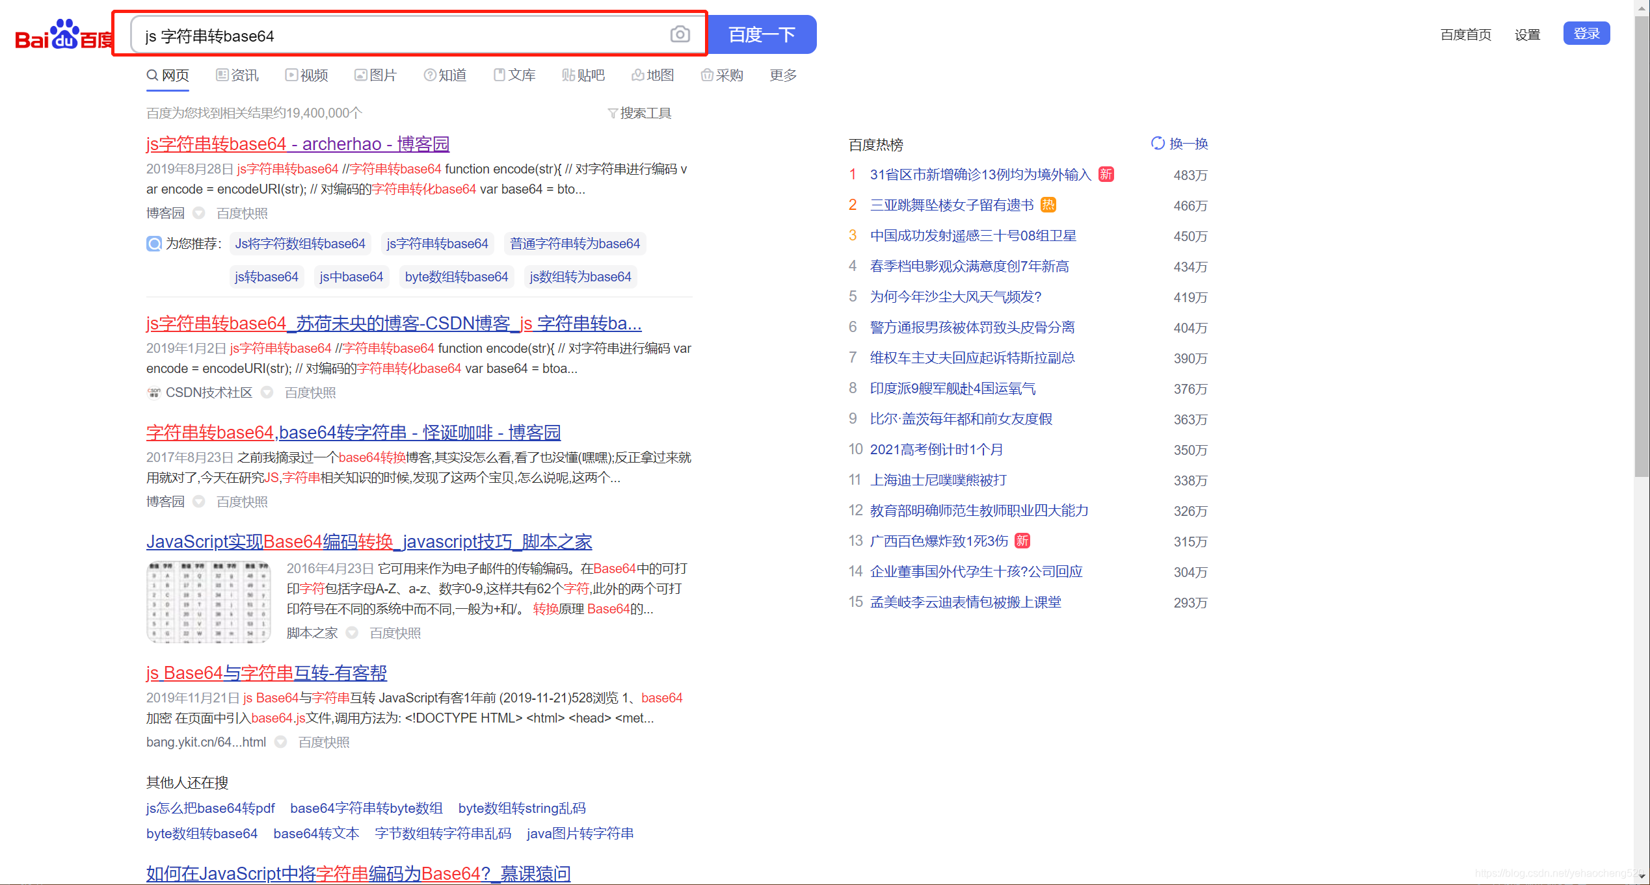Click the search tools filter icon
The width and height of the screenshot is (1650, 885).
tap(612, 113)
